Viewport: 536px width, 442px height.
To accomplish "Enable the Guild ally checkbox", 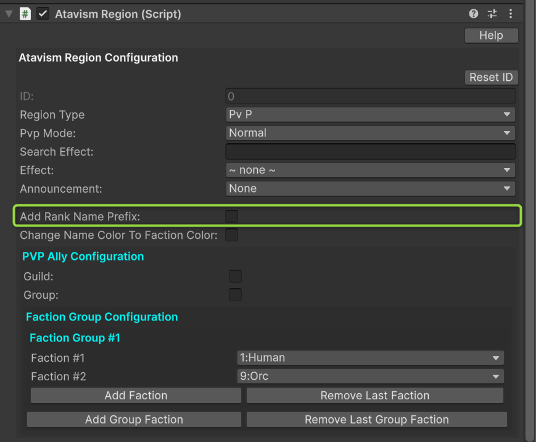I will click(235, 276).
